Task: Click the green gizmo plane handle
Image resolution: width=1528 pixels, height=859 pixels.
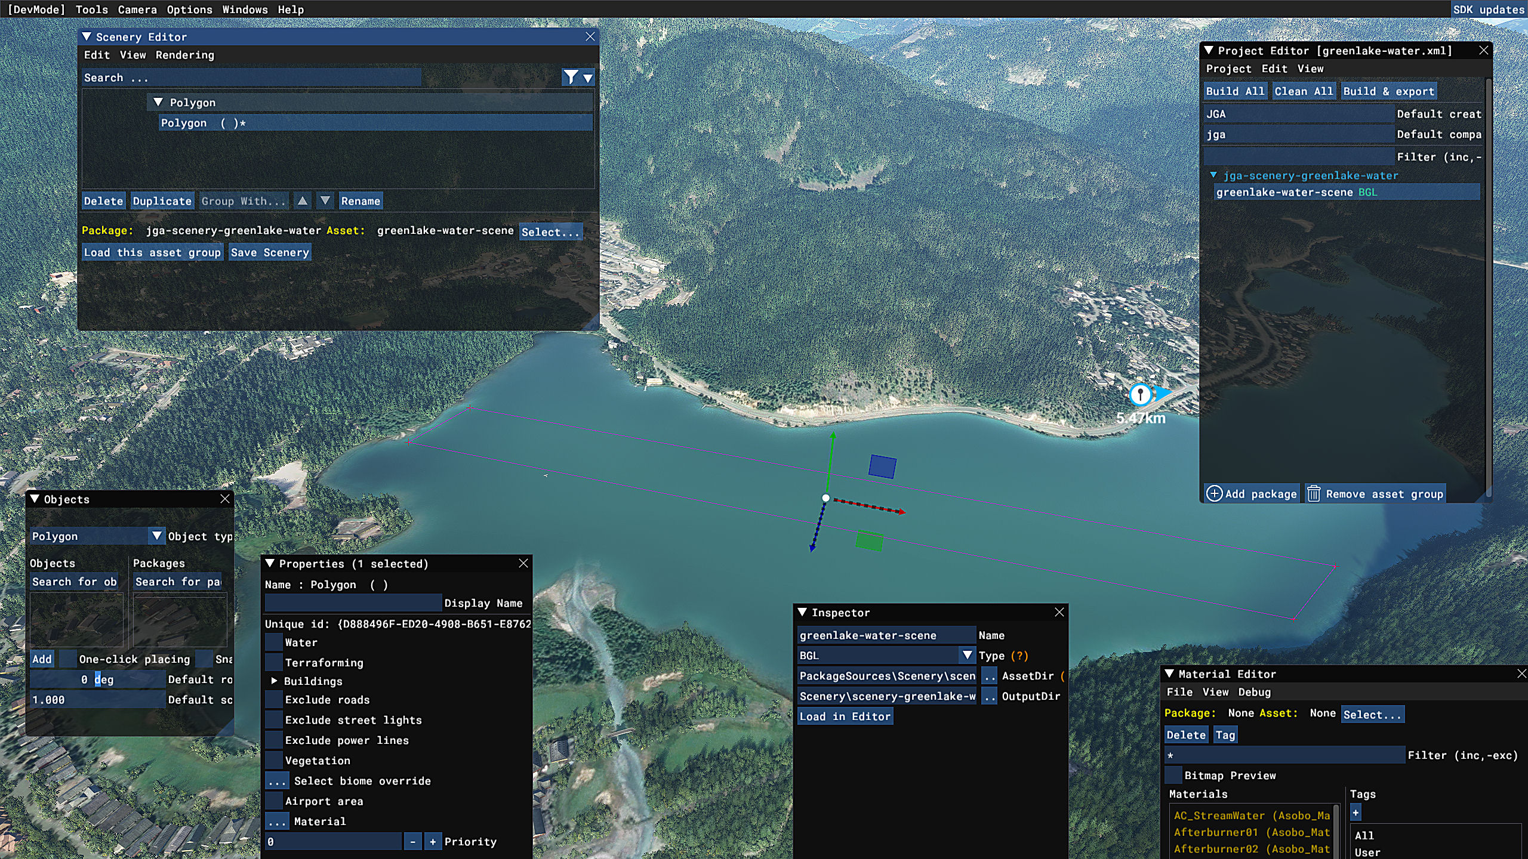Action: tap(869, 540)
